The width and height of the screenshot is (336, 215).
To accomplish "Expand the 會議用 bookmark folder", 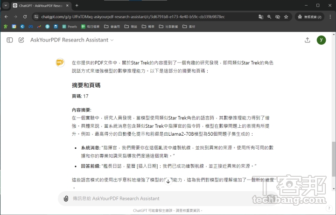I will [x=112, y=27].
